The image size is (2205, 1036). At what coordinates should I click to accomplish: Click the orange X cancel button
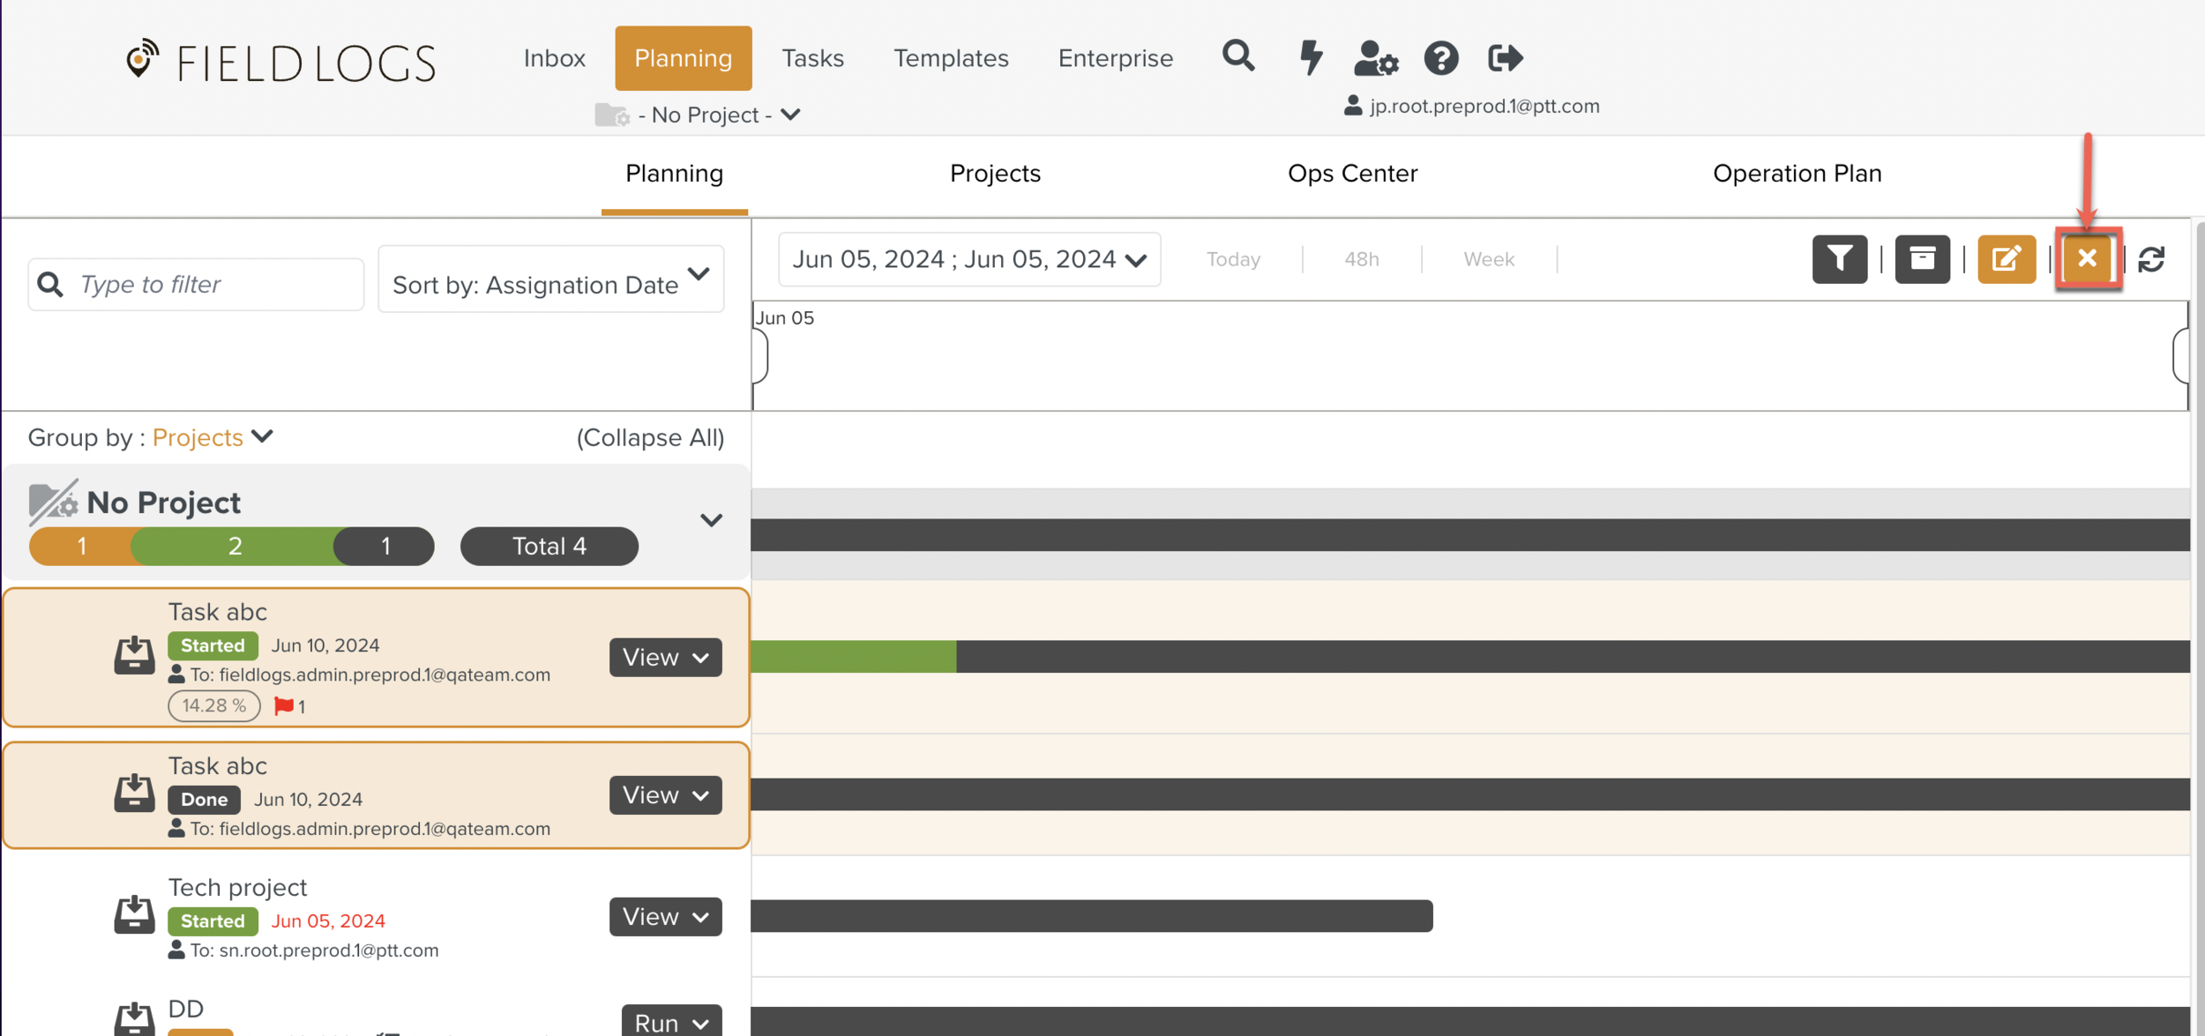2087,259
